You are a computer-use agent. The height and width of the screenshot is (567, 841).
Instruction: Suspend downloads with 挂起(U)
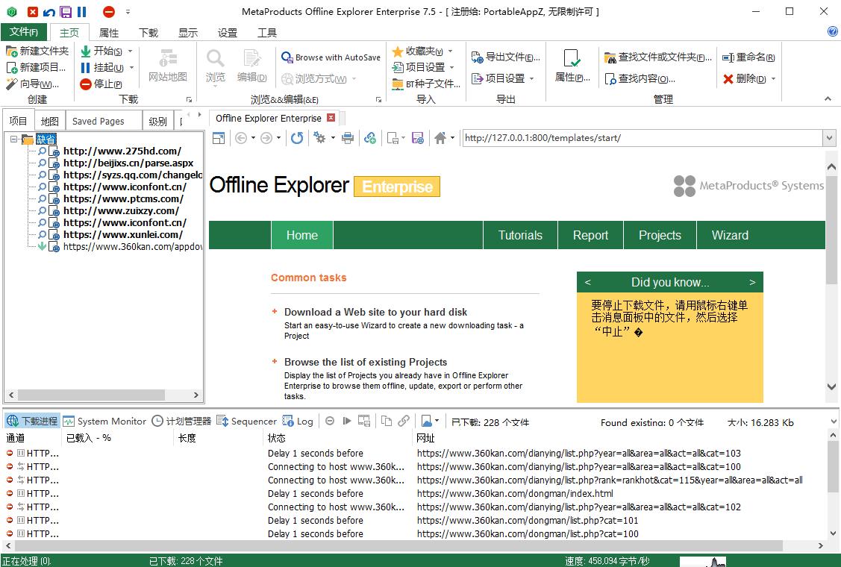coord(102,68)
